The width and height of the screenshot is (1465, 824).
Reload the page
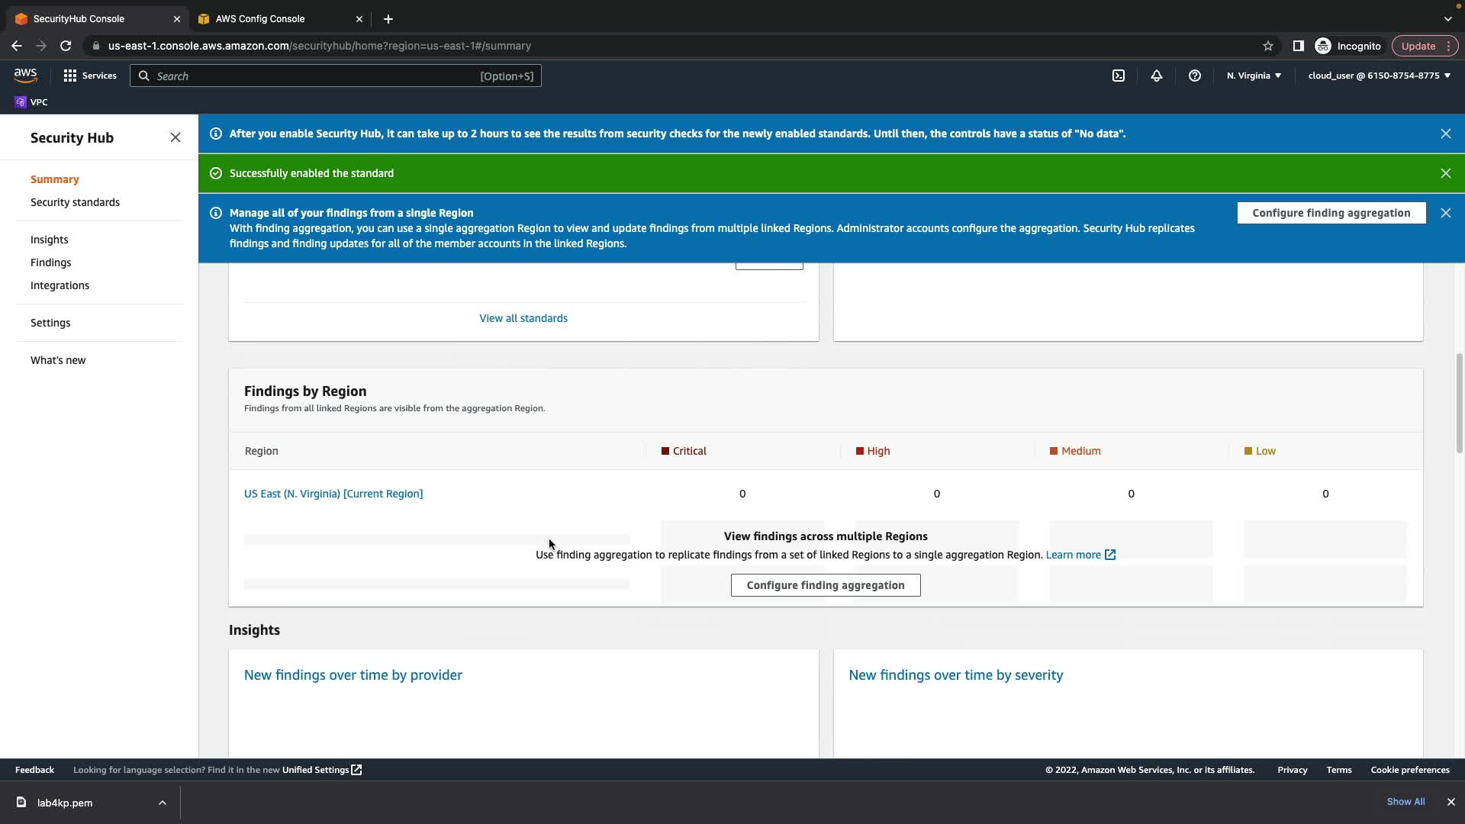[66, 46]
